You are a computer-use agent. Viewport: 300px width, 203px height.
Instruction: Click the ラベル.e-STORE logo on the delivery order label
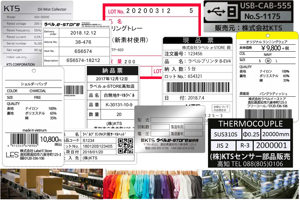pos(62,24)
